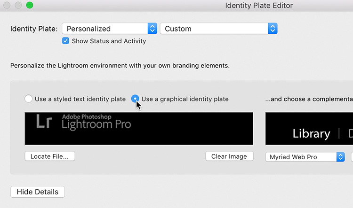Click the Identity Plate label

34,29
